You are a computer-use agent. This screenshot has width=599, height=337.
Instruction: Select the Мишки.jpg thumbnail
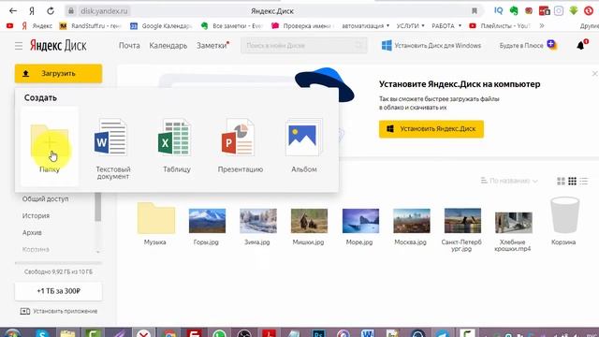coord(309,221)
